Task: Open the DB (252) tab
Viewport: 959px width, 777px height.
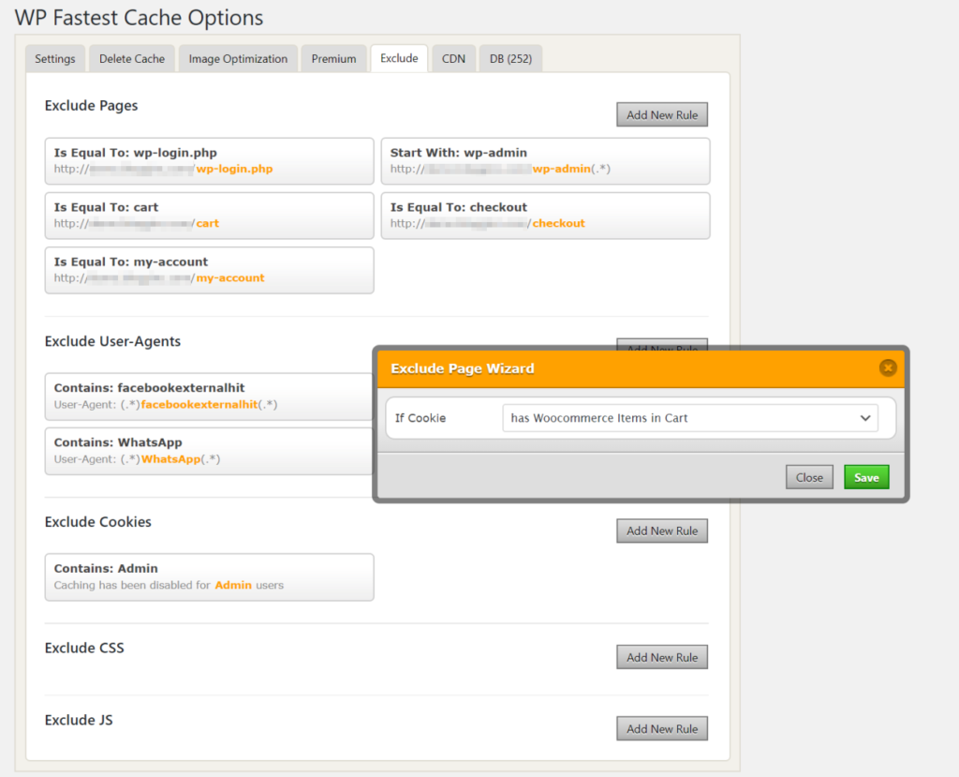Action: (x=510, y=58)
